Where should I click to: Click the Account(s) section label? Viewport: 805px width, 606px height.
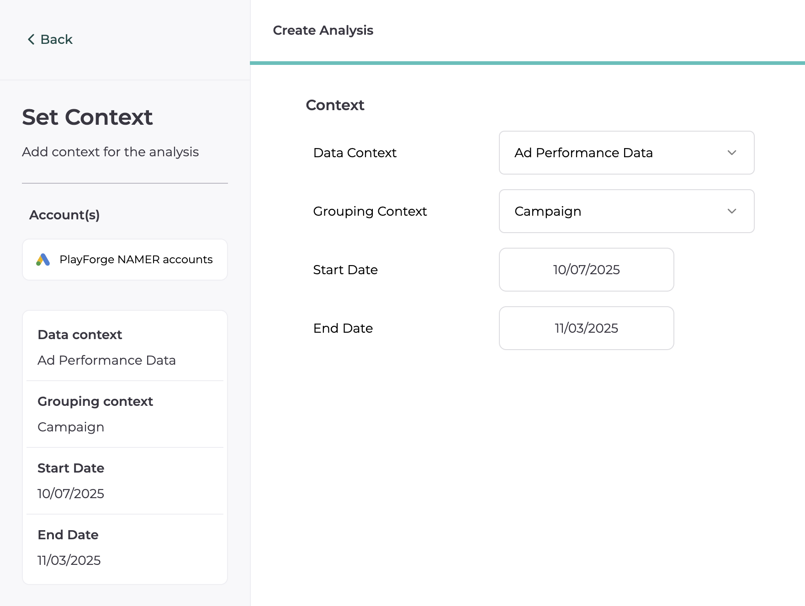[x=64, y=215]
